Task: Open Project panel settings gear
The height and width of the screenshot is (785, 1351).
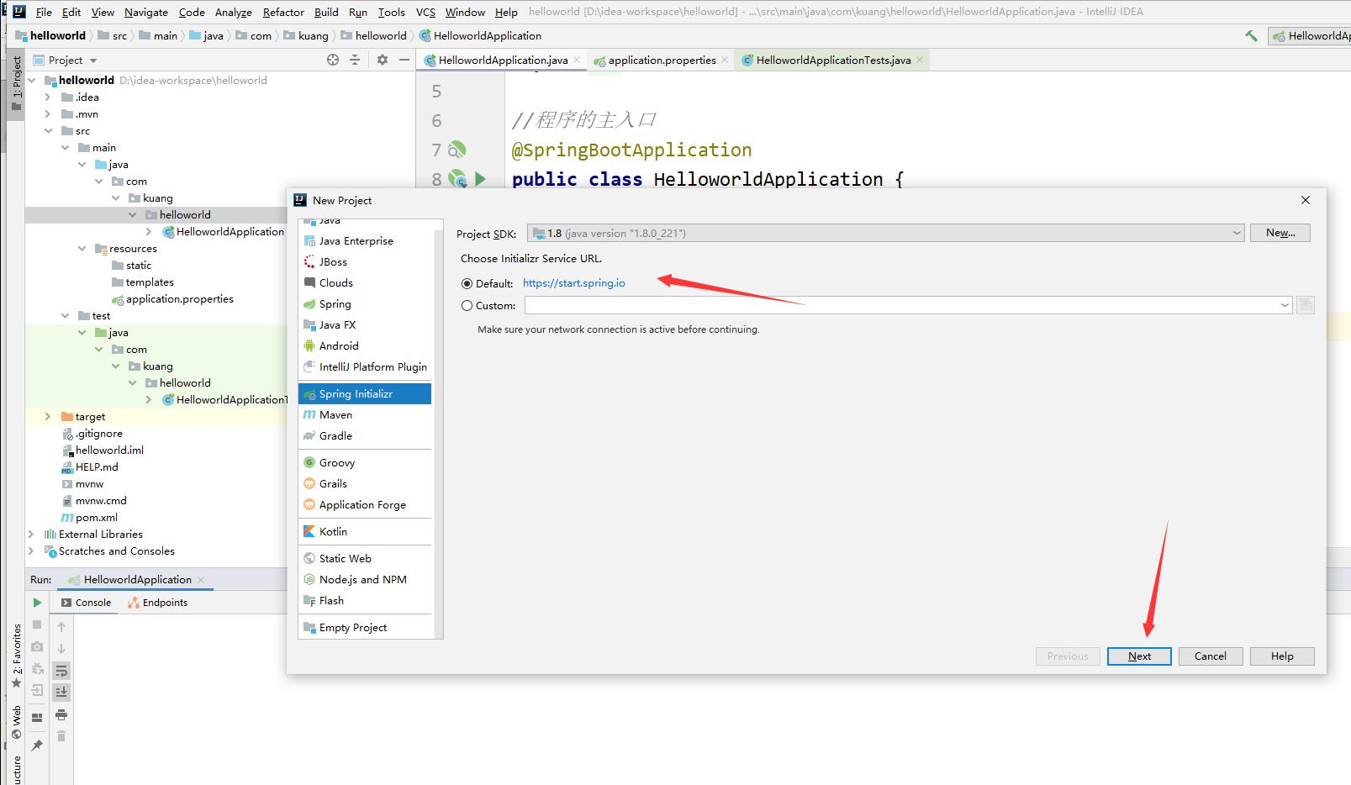Action: tap(383, 60)
